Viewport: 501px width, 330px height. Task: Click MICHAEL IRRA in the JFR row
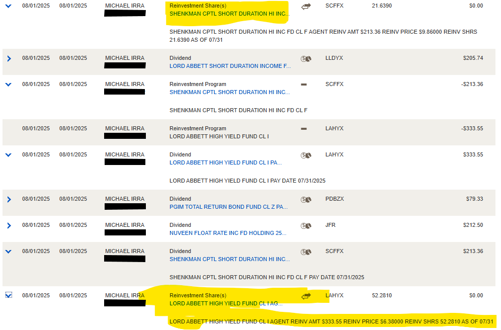125,225
